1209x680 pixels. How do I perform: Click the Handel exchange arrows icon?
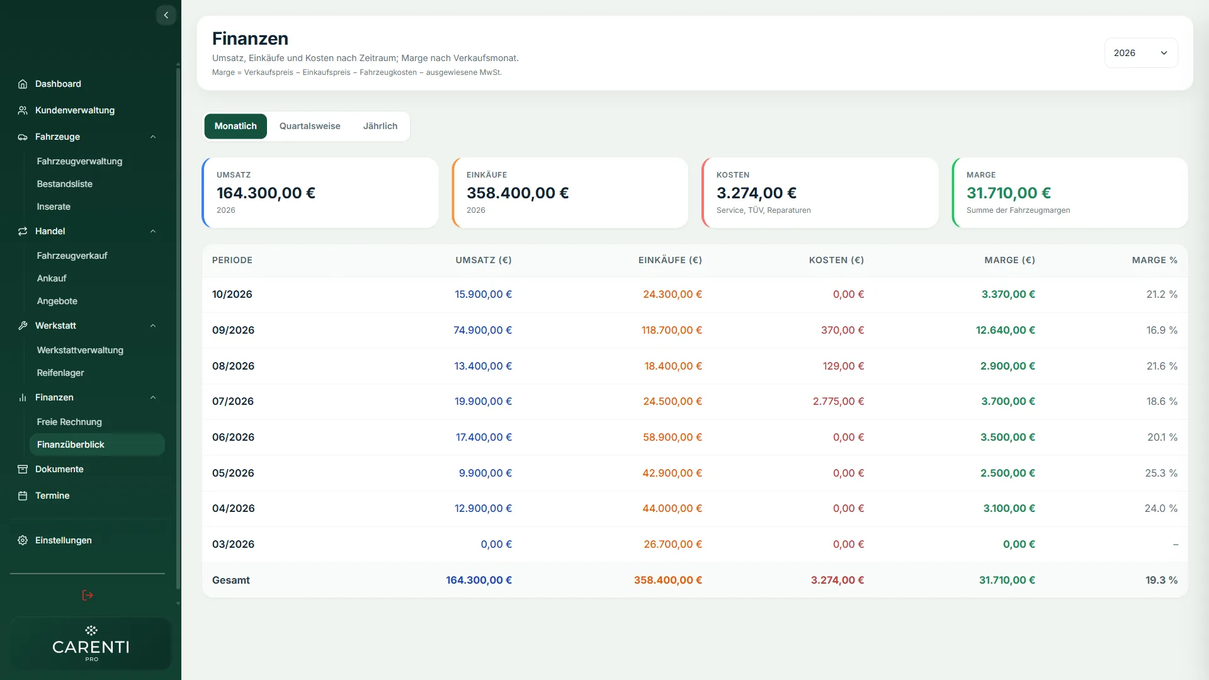[23, 231]
